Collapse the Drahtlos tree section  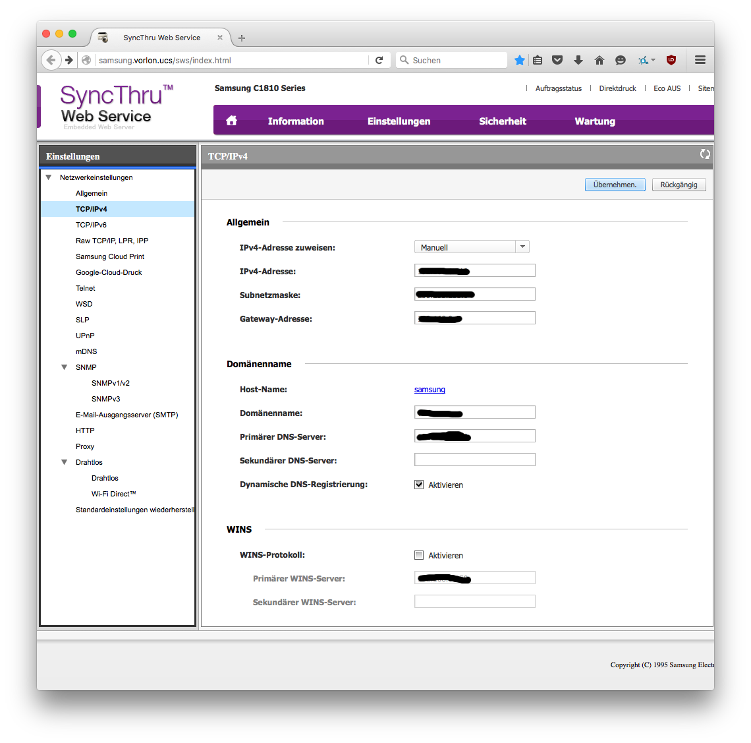coord(65,462)
